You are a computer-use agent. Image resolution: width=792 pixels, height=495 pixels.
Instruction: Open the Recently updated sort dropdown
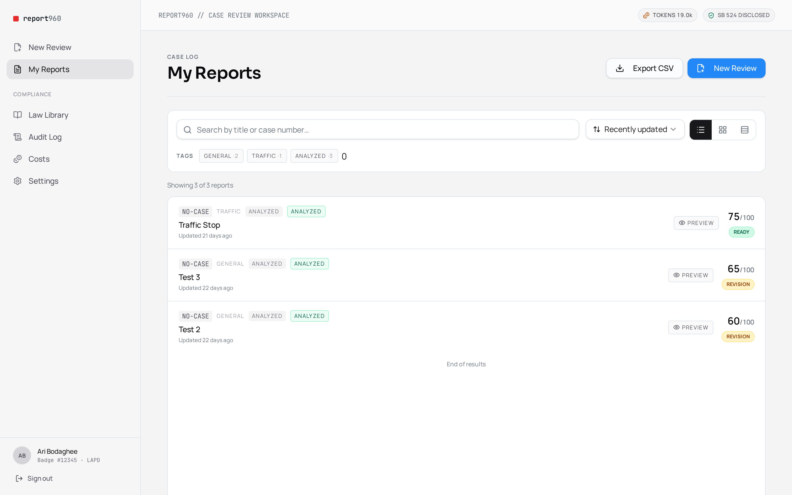[635, 129]
